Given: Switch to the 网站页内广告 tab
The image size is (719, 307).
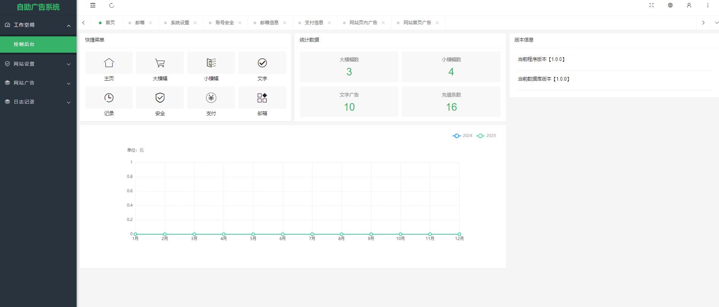Looking at the screenshot, I should pyautogui.click(x=363, y=23).
